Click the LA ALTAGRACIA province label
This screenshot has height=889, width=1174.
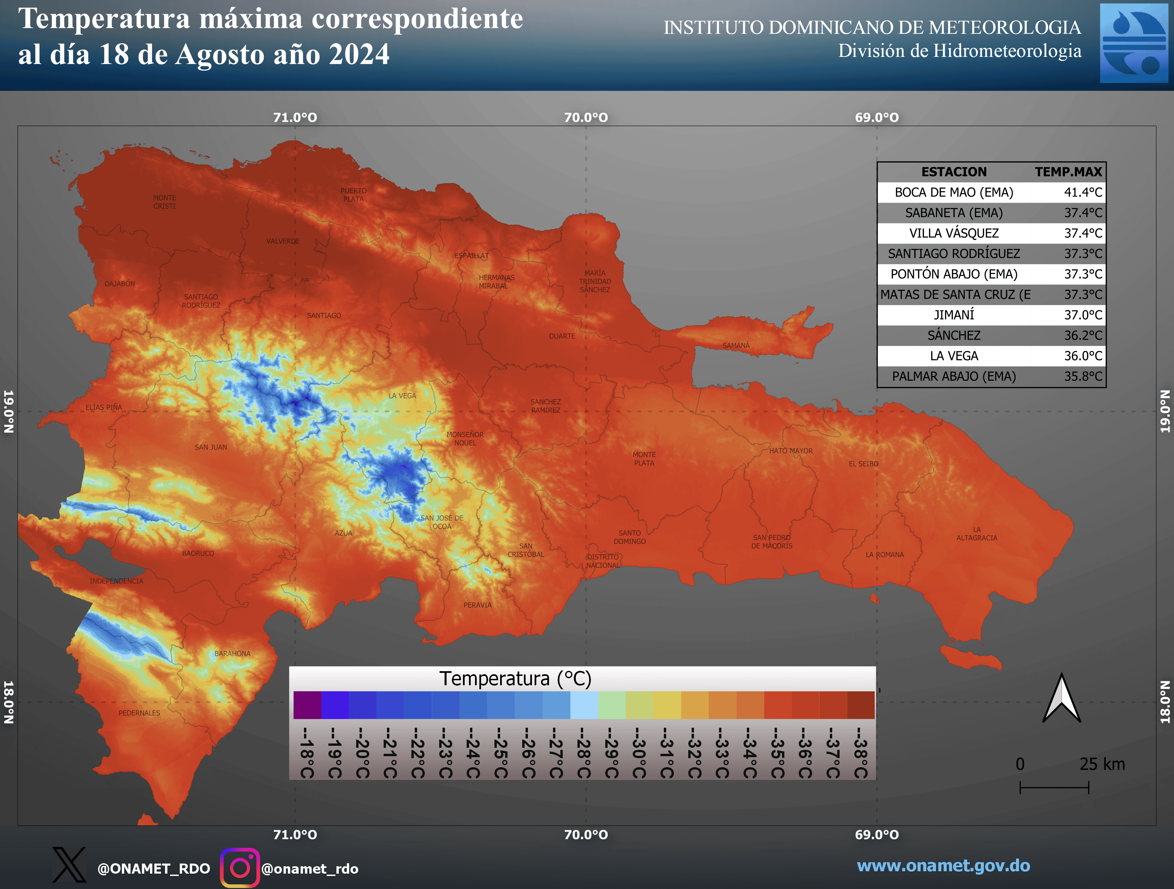point(976,534)
